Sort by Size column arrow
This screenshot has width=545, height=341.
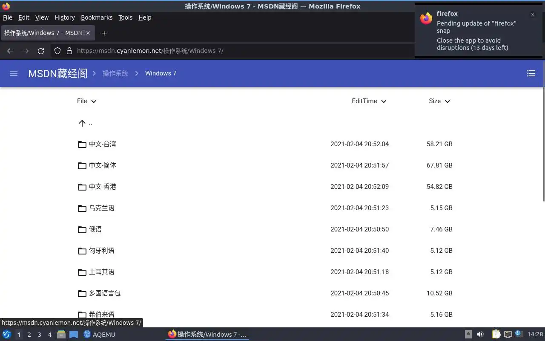point(447,101)
